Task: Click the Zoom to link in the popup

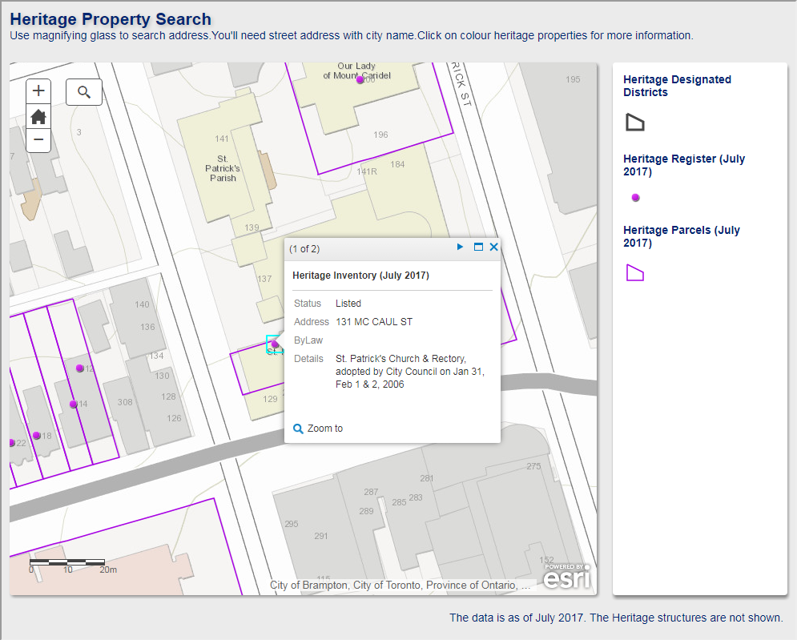Action: pyautogui.click(x=318, y=429)
